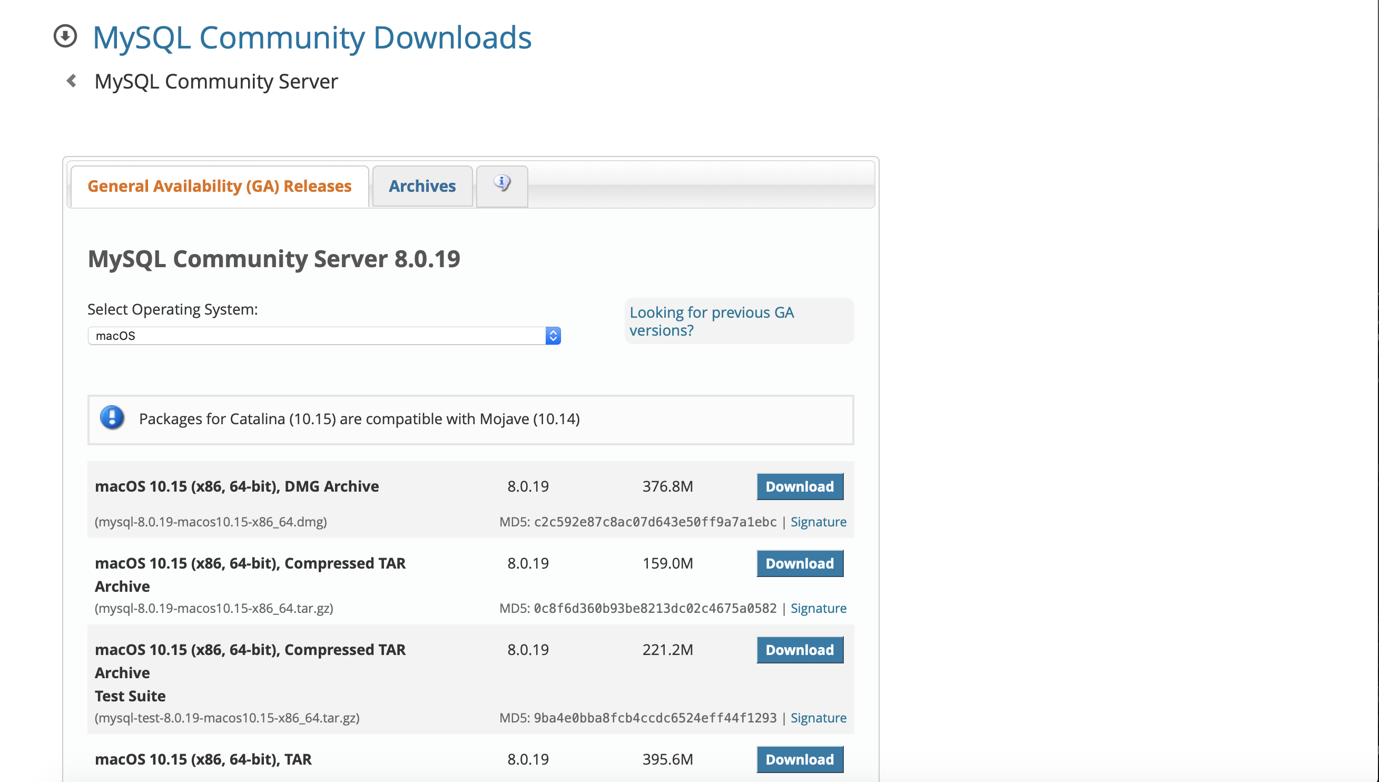Open Signature link for 159.0M TAR archive
1379x782 pixels.
point(818,608)
